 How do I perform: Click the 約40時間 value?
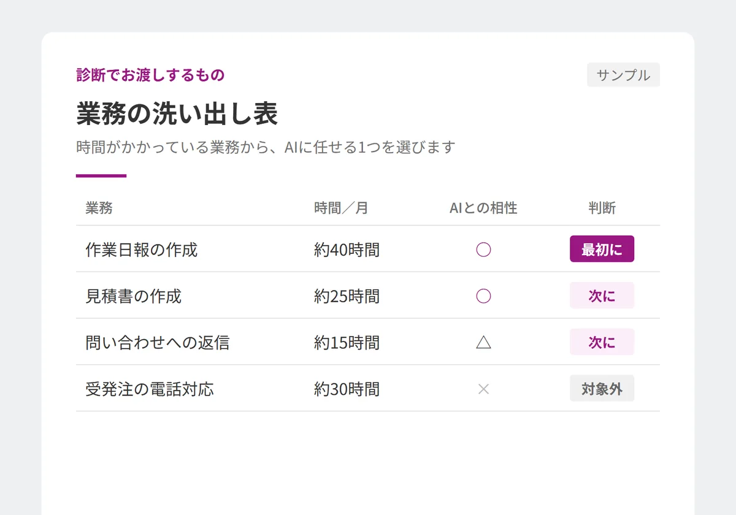coord(347,250)
